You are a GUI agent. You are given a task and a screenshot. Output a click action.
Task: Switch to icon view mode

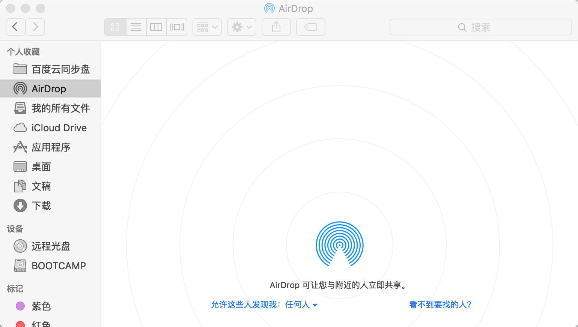[115, 27]
